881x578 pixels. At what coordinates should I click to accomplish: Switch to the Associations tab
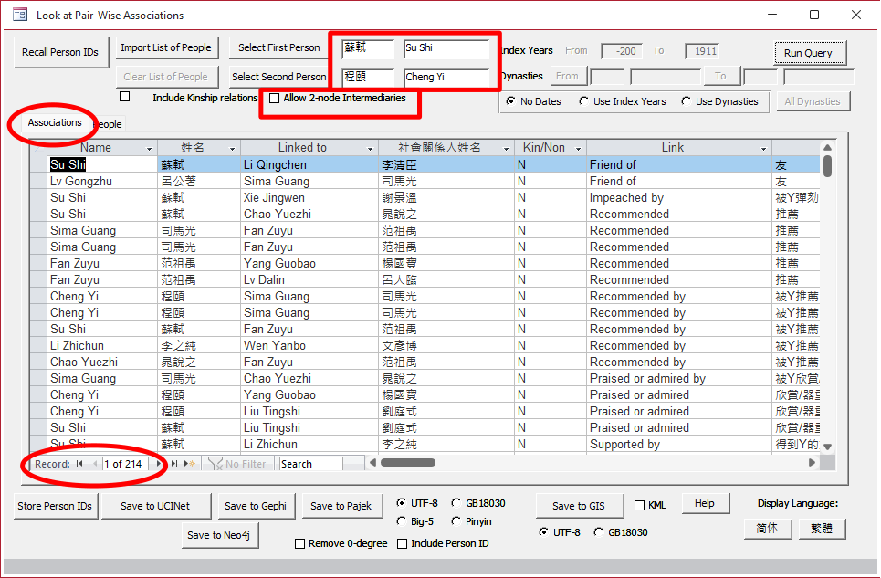coord(54,122)
